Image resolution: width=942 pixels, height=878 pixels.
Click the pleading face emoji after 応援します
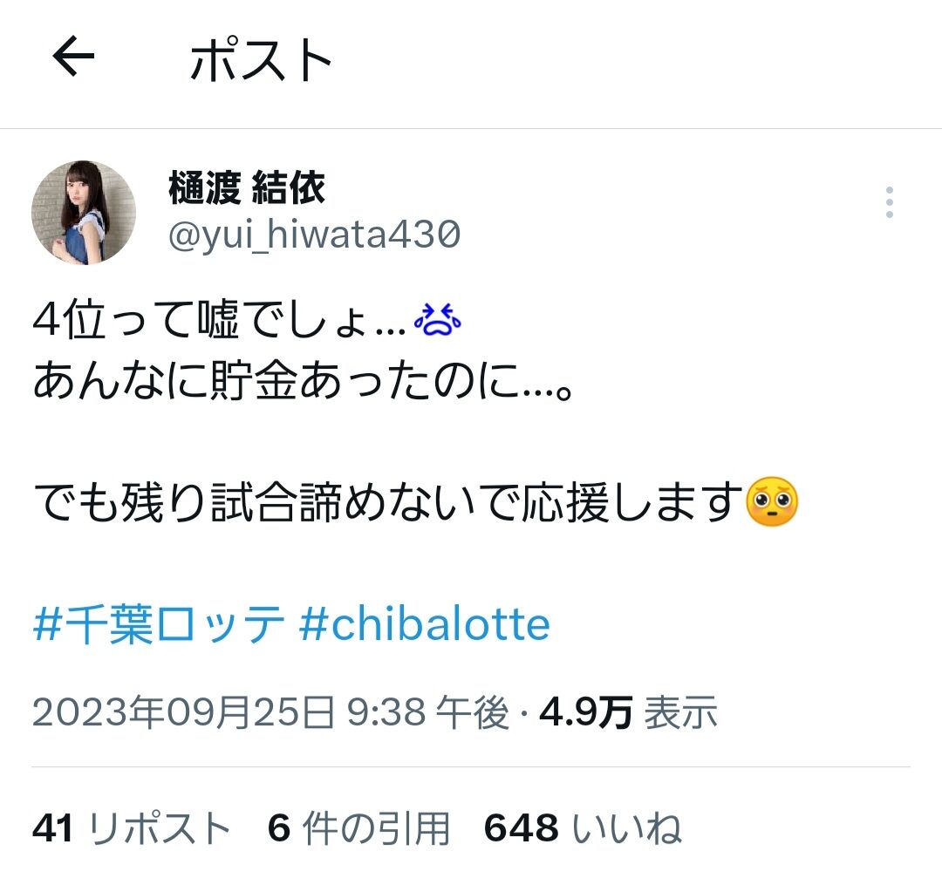point(771,502)
